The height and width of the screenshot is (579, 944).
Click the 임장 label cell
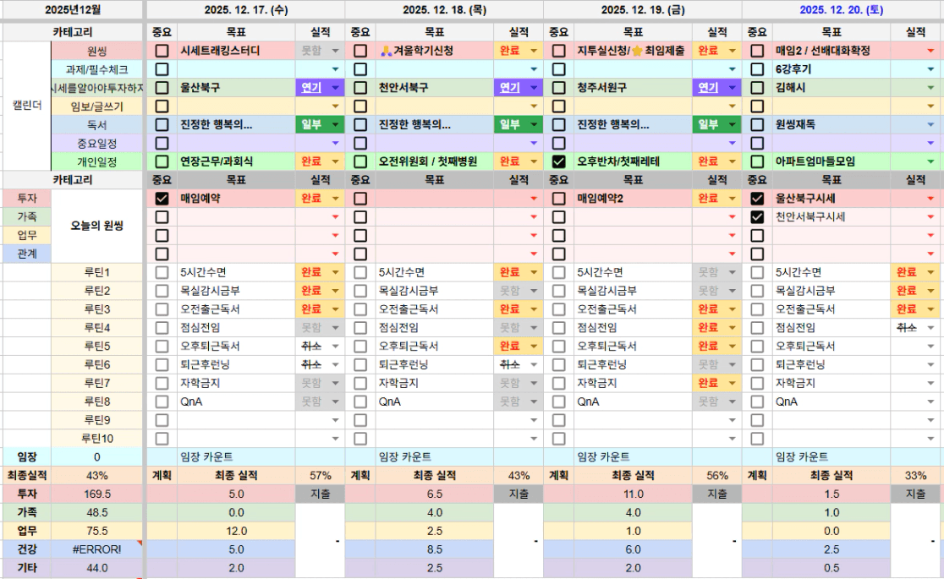tap(27, 456)
